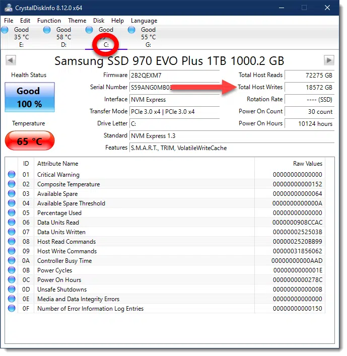Click Power On Count value 30 count
Viewport: 347px width, 356px height.
[310, 111]
